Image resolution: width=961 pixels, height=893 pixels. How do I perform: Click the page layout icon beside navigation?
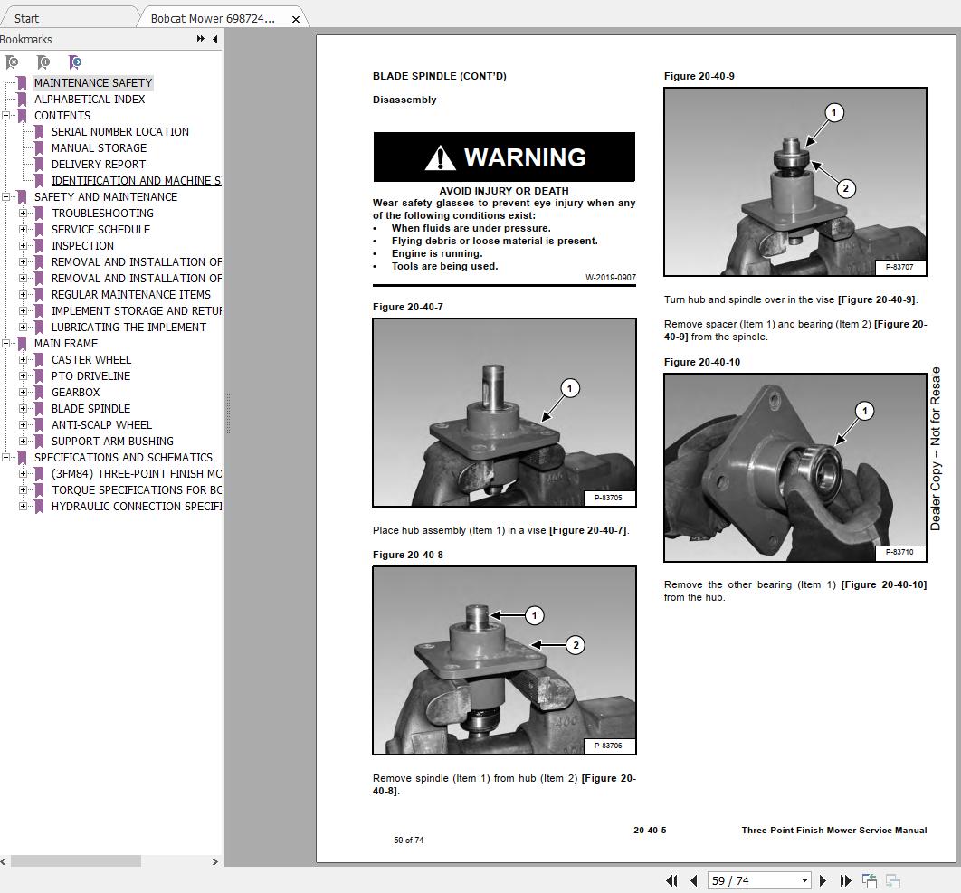click(x=870, y=880)
